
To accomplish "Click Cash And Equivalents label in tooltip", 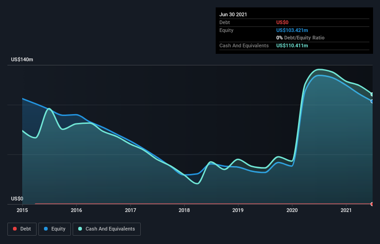I will (244, 45).
